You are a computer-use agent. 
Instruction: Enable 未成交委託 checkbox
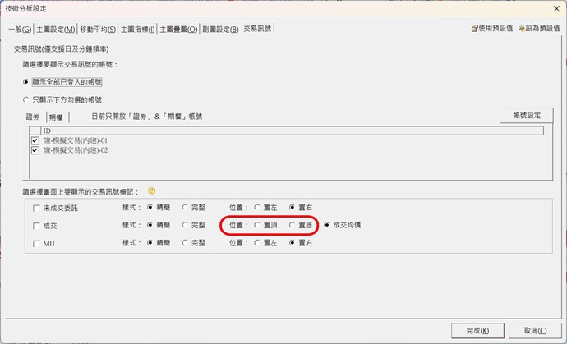[36, 209]
